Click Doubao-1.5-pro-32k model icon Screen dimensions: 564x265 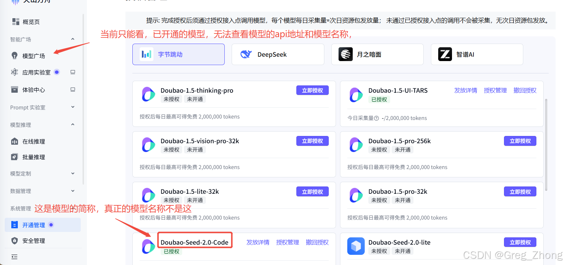(x=356, y=195)
